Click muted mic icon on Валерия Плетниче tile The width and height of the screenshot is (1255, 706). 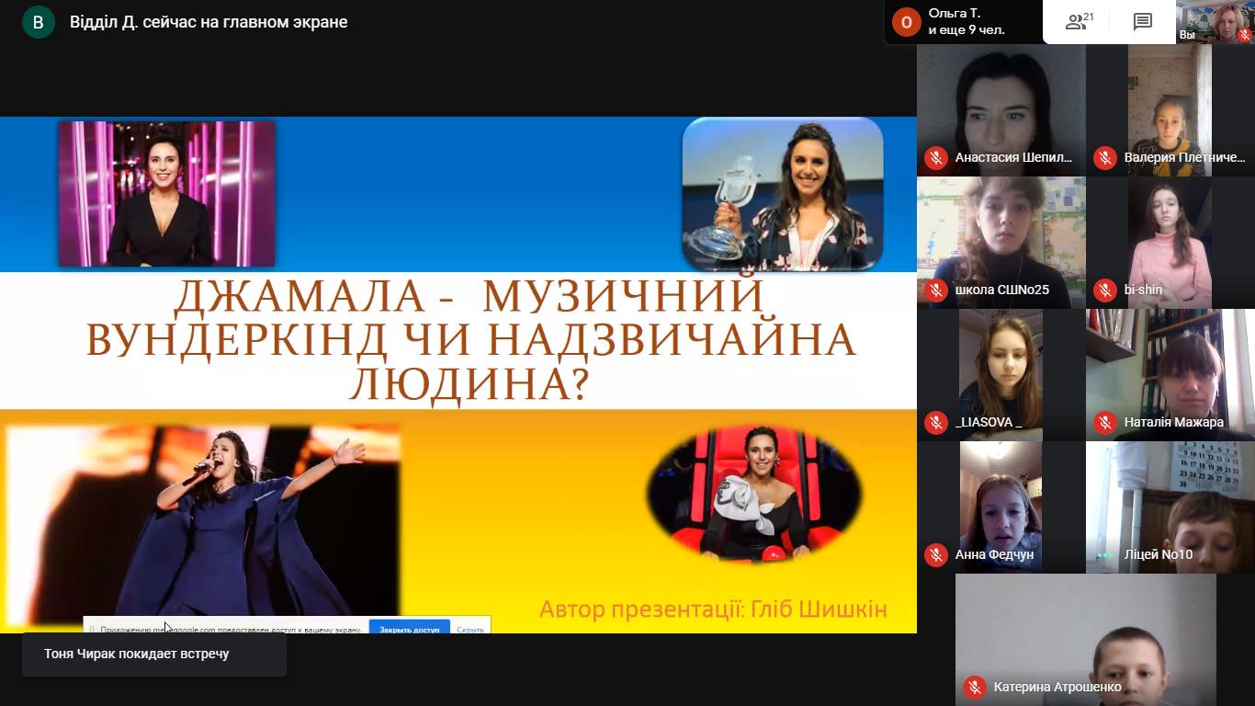coord(1104,158)
